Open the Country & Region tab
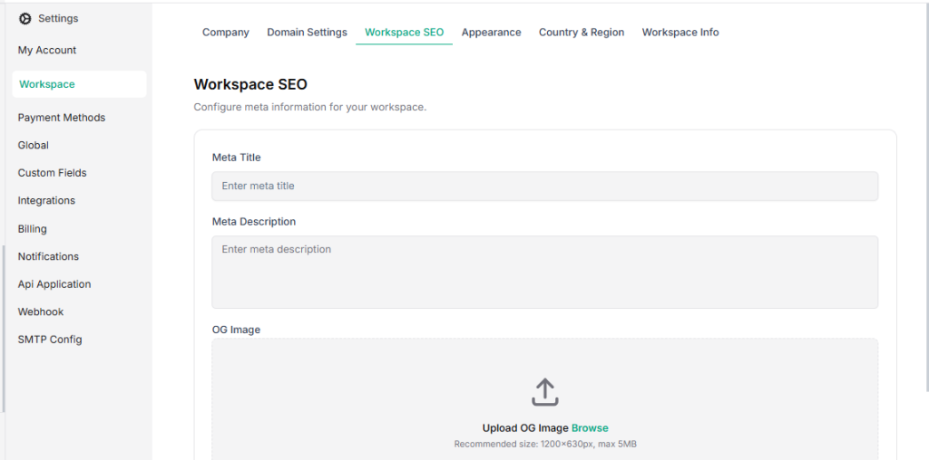 click(581, 33)
